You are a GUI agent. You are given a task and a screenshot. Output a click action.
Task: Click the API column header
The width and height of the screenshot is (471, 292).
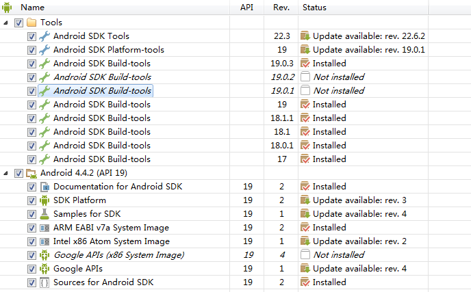tap(246, 7)
